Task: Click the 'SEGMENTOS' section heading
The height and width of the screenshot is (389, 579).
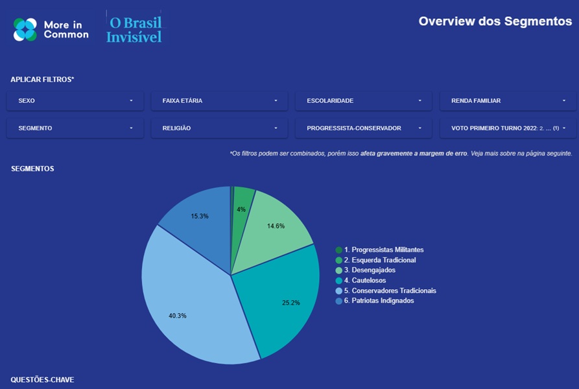Action: pos(32,169)
